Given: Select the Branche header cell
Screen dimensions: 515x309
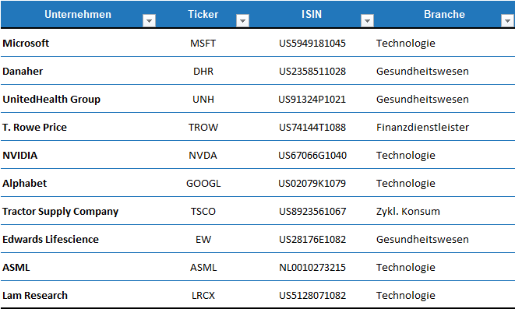Looking at the screenshot, I should 444,15.
